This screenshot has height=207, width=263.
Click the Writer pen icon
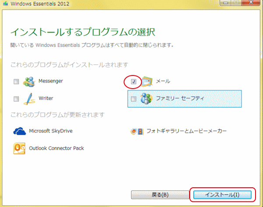coord(29,99)
